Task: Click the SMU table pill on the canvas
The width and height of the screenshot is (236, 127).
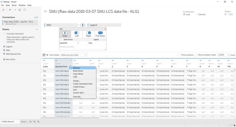Action: click(x=61, y=25)
